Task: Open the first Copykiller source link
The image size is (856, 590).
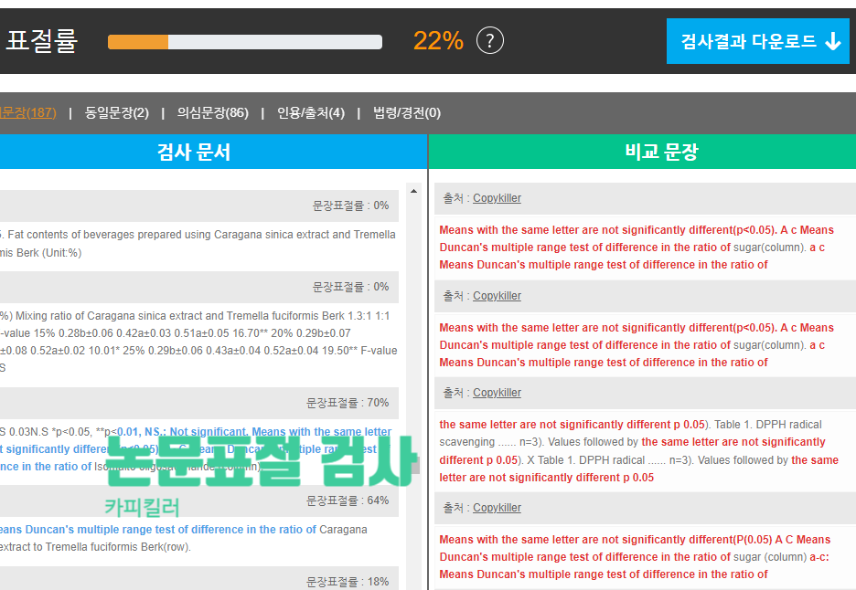Action: [x=497, y=198]
